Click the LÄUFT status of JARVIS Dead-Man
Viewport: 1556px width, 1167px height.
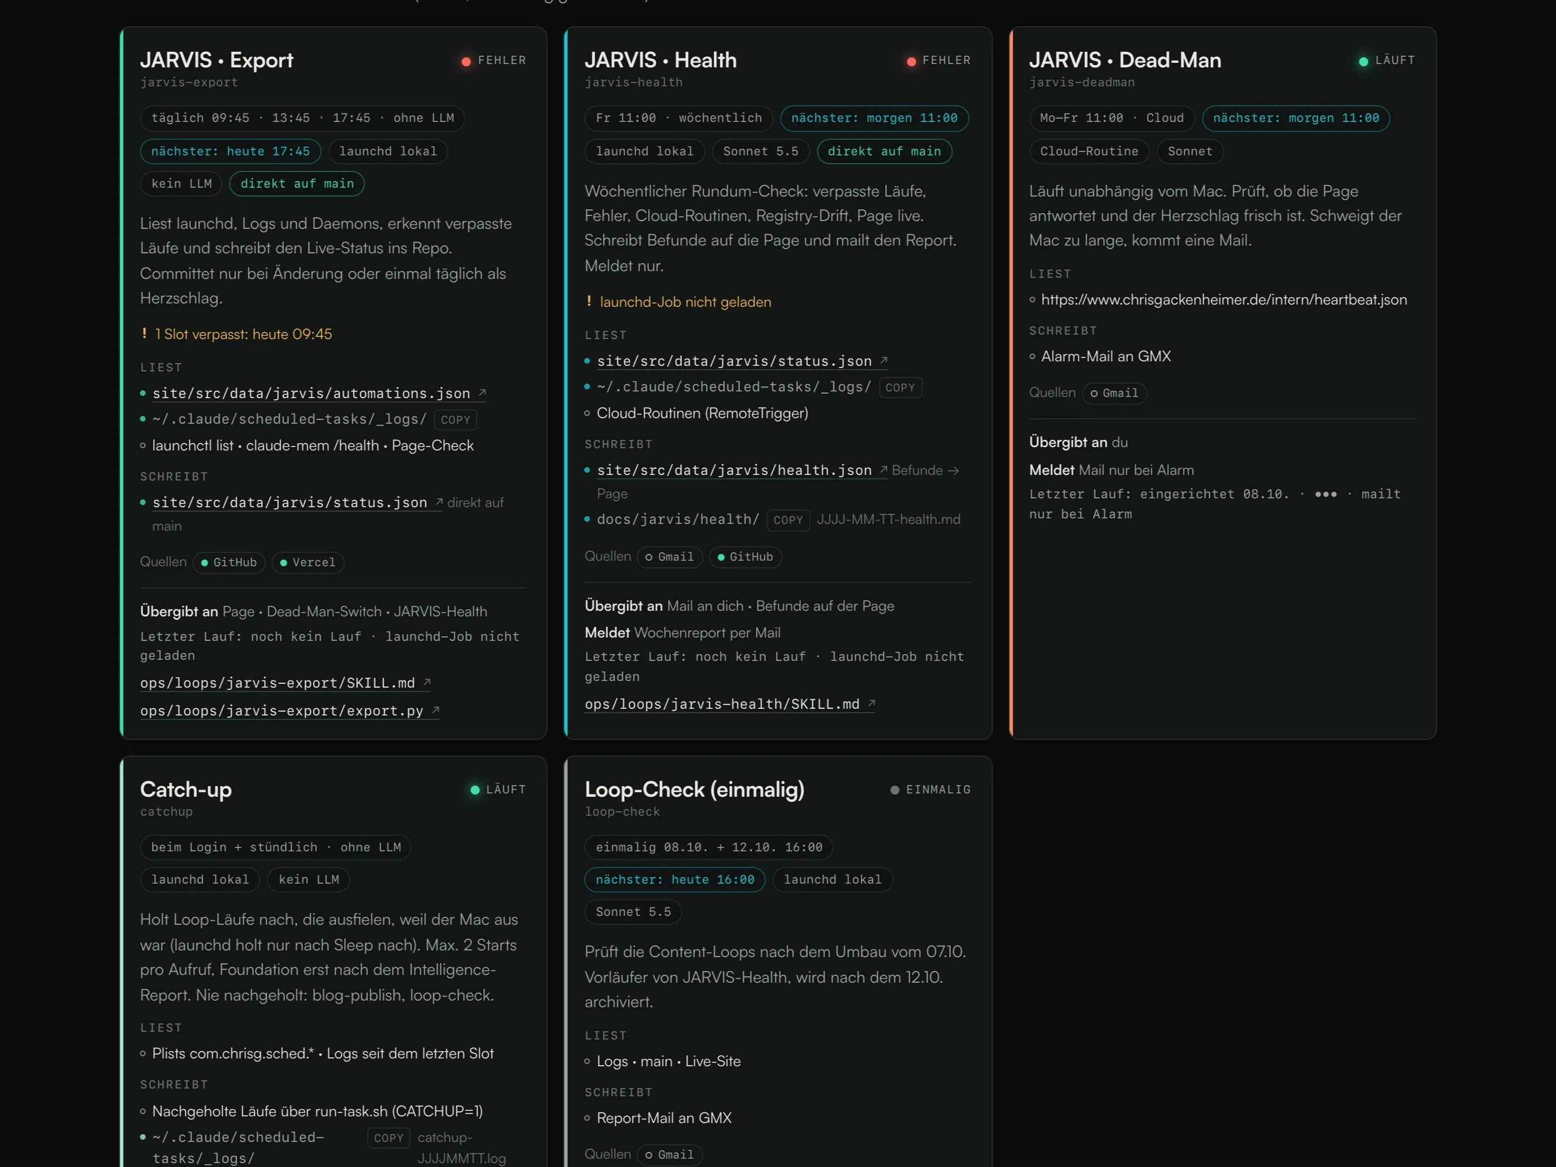pyautogui.click(x=1386, y=61)
